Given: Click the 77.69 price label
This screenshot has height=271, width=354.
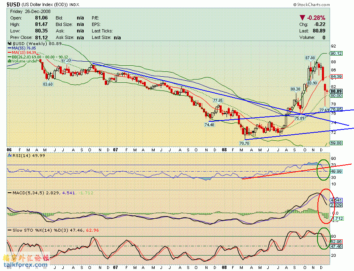Looking at the screenshot, I should tap(324, 110).
